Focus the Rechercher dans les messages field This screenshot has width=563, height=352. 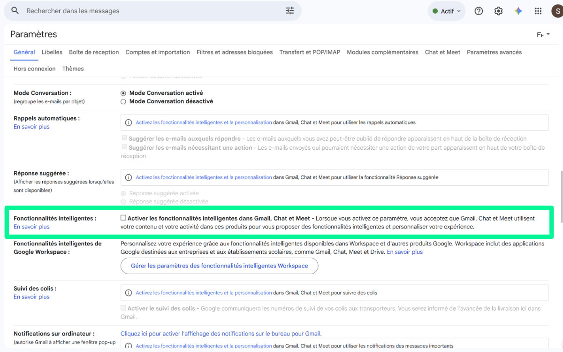[x=152, y=11]
